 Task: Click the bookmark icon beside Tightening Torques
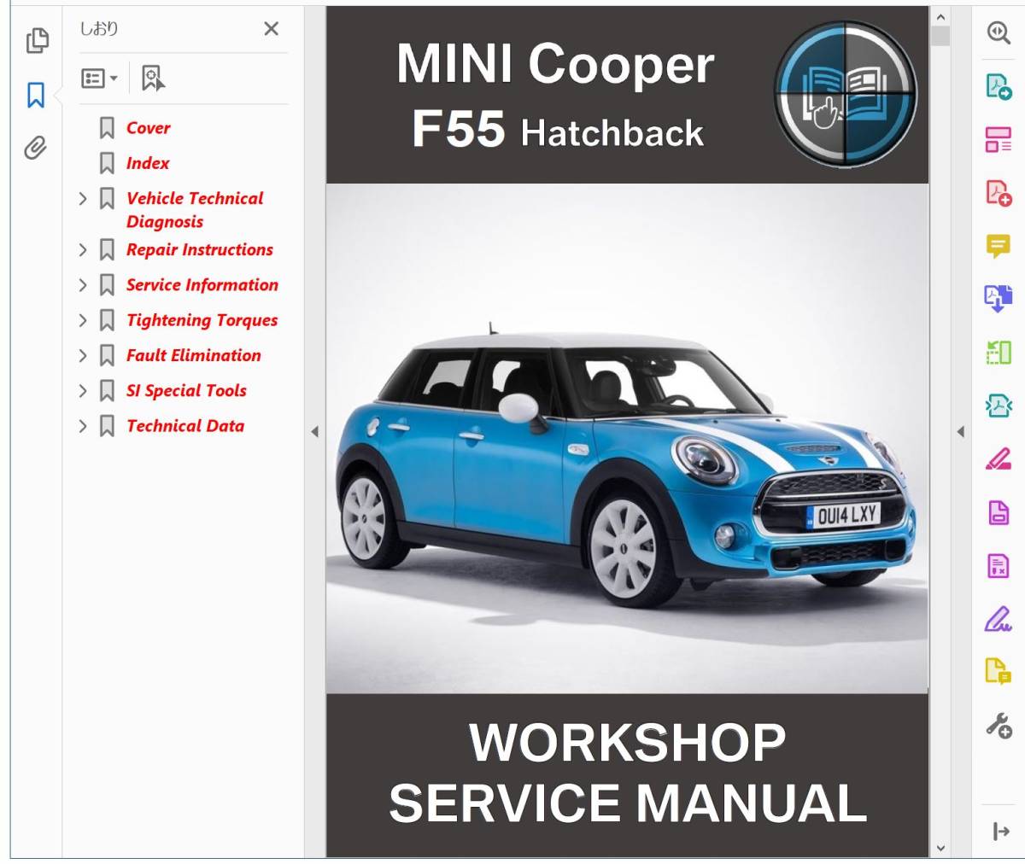tap(107, 320)
